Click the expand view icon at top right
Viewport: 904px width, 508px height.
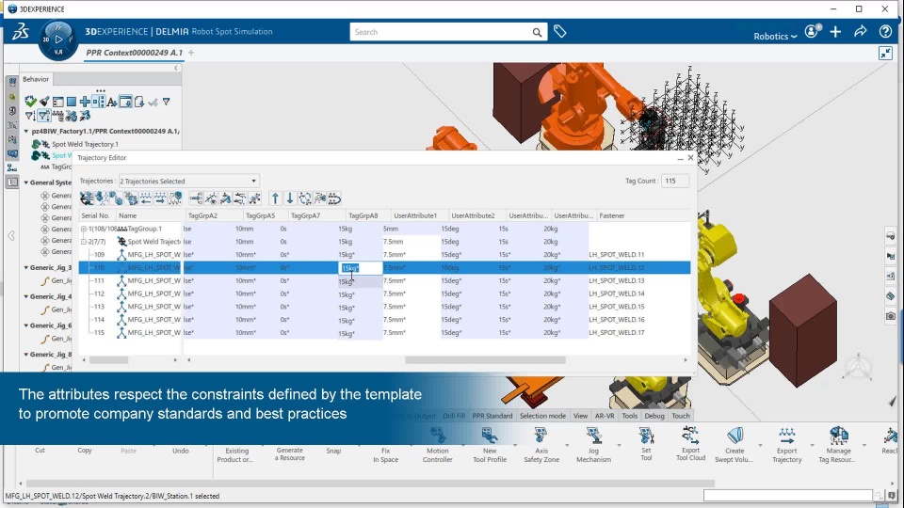(x=885, y=54)
